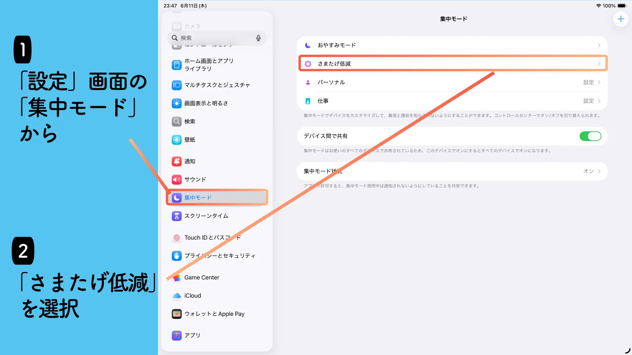
Task: Check the Wi-Fi status icon
Action: (x=598, y=6)
